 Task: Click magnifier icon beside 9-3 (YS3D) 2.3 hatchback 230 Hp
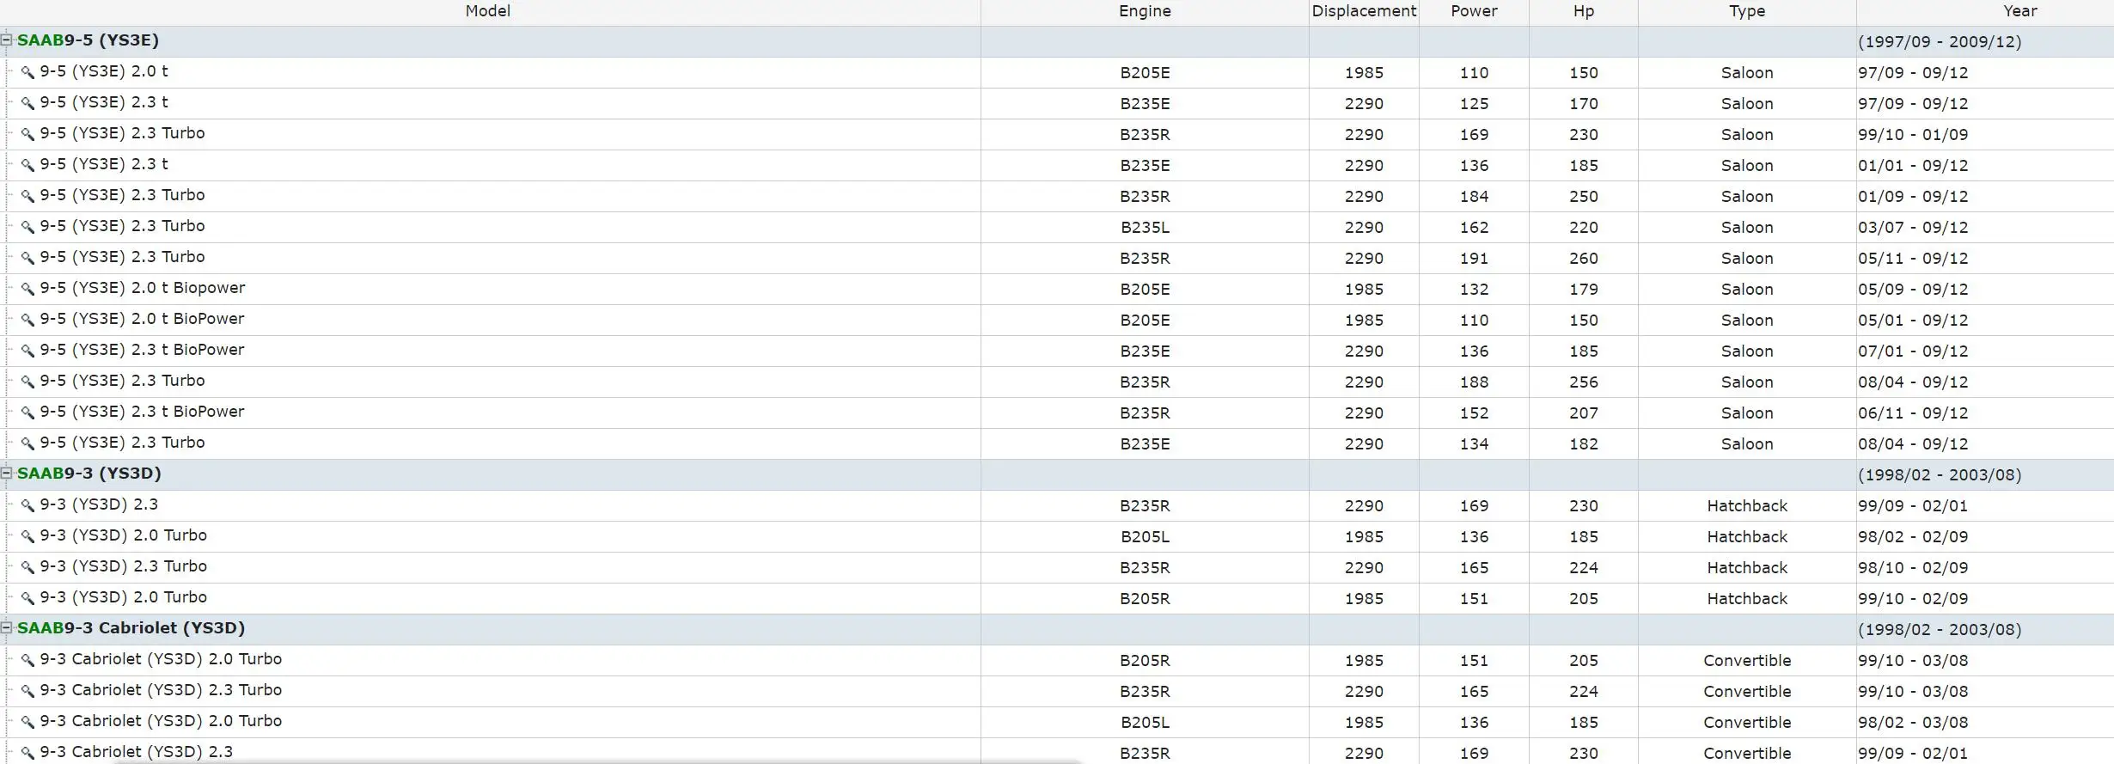(x=27, y=505)
